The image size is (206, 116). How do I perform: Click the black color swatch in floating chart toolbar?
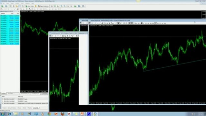pyautogui.click(x=142, y=23)
